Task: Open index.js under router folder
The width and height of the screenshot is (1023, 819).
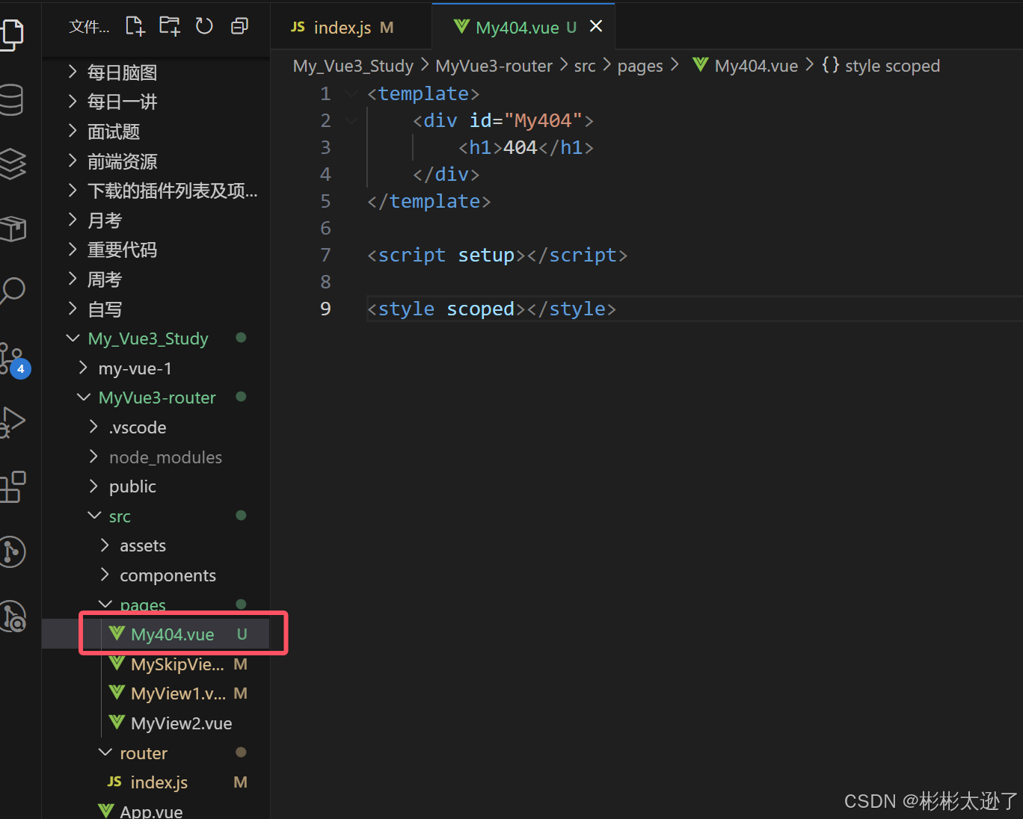Action: [x=156, y=782]
